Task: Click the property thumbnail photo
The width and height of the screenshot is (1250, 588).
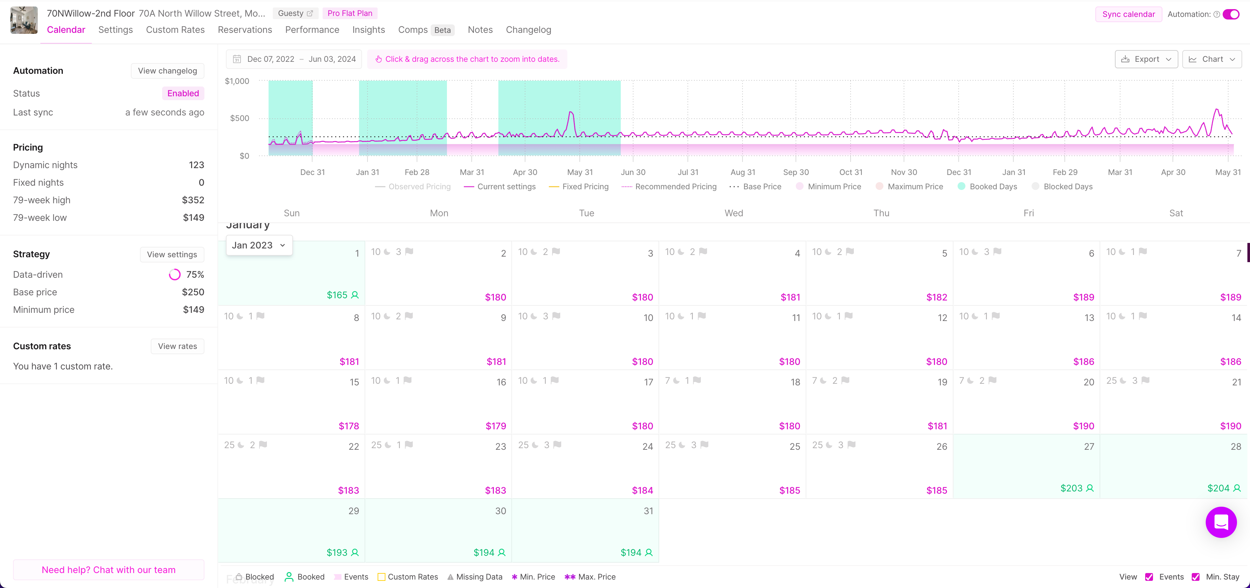Action: [24, 20]
